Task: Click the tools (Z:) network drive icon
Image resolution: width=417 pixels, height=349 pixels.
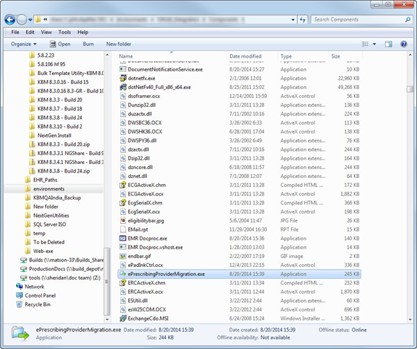Action: [24, 278]
